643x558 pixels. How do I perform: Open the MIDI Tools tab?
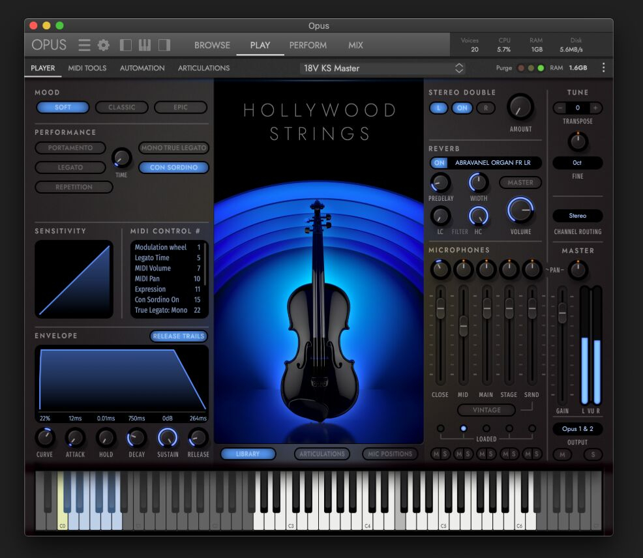click(87, 68)
